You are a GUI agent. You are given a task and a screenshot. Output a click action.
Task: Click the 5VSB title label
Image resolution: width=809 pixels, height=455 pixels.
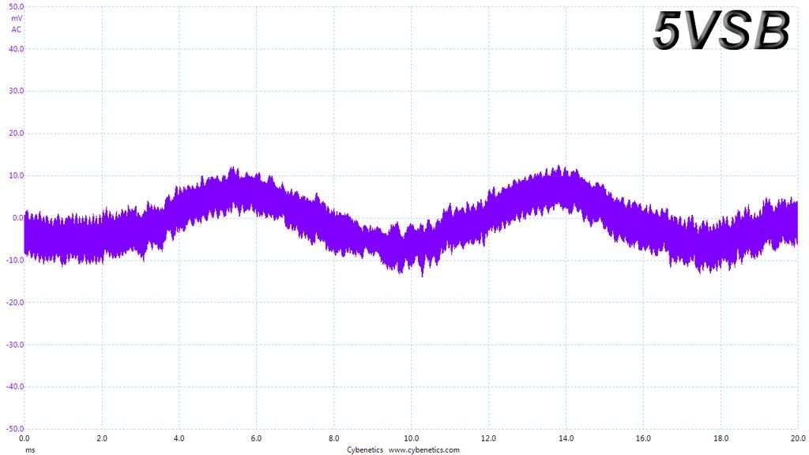[721, 30]
